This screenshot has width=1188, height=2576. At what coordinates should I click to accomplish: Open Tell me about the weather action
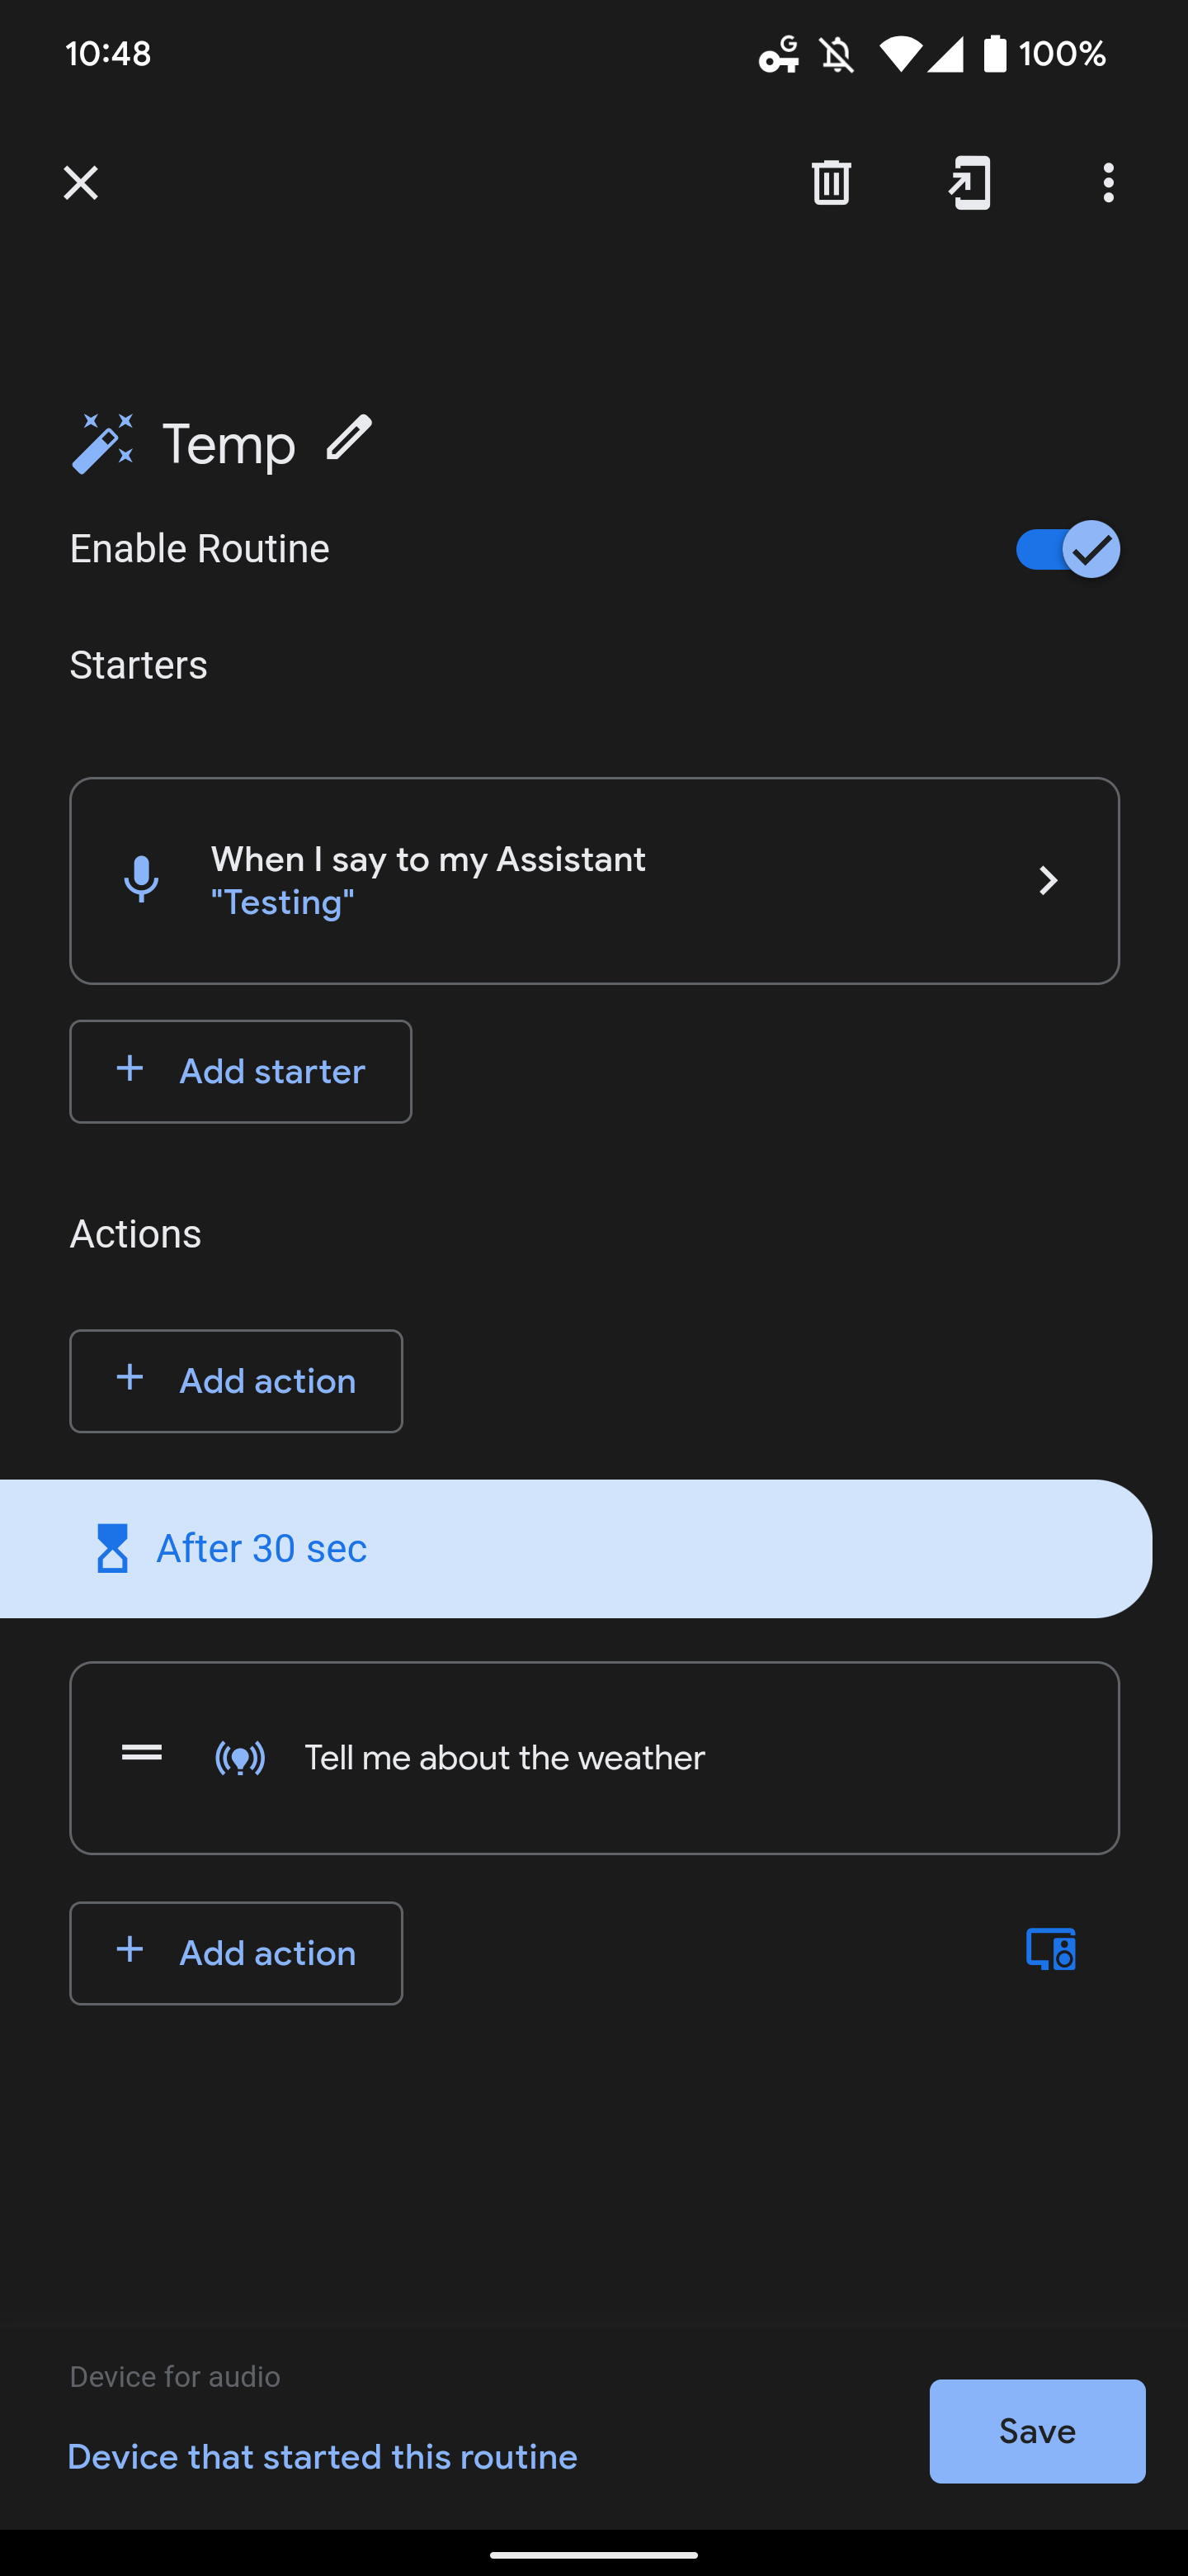pyautogui.click(x=600, y=1758)
